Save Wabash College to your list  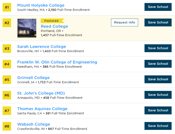pos(158,126)
